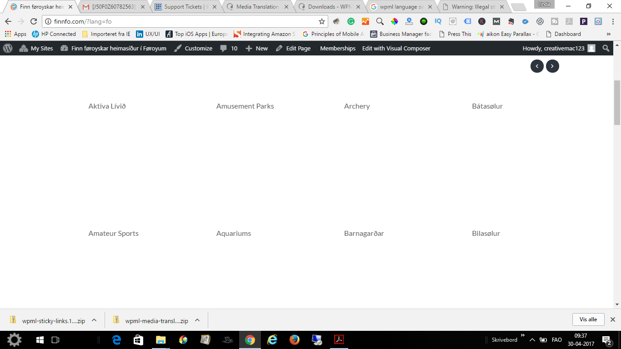
Task: Open the Aquariums category link
Action: [233, 233]
